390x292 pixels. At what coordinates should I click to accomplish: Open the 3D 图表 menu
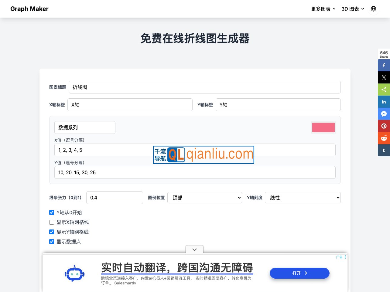pos(353,9)
